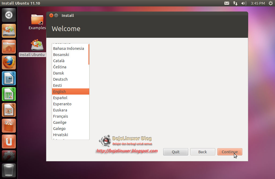Select the Examples folder desktop icon
This screenshot has height=179, width=275.
pos(37,22)
